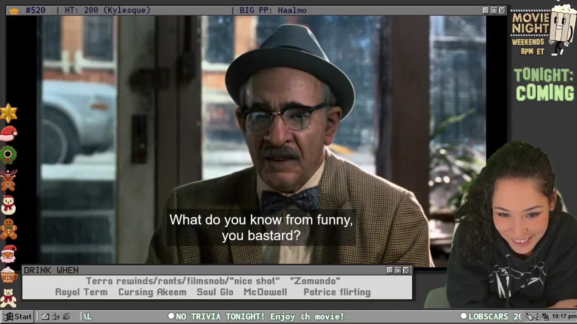Click the Cursing Akeem drink rule
This screenshot has height=324, width=577.
click(x=152, y=292)
